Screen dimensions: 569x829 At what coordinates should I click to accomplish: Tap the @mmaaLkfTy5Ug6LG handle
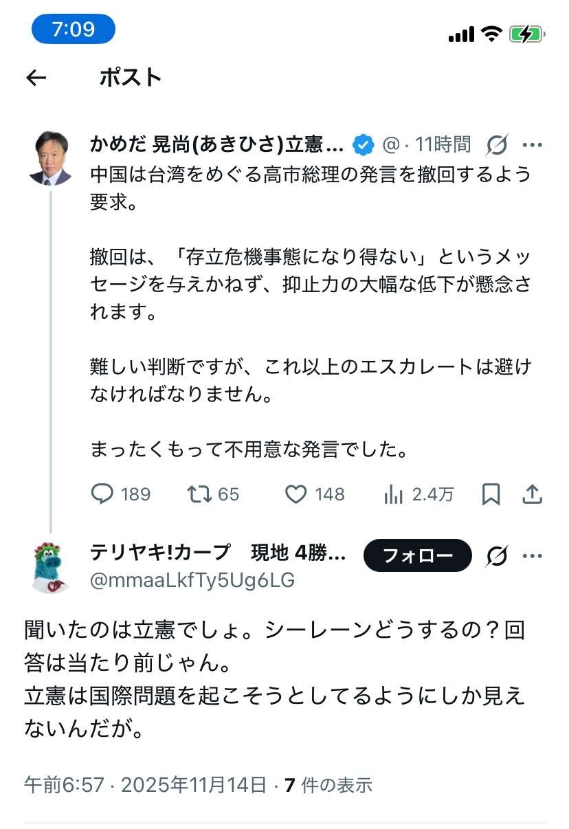pos(192,581)
